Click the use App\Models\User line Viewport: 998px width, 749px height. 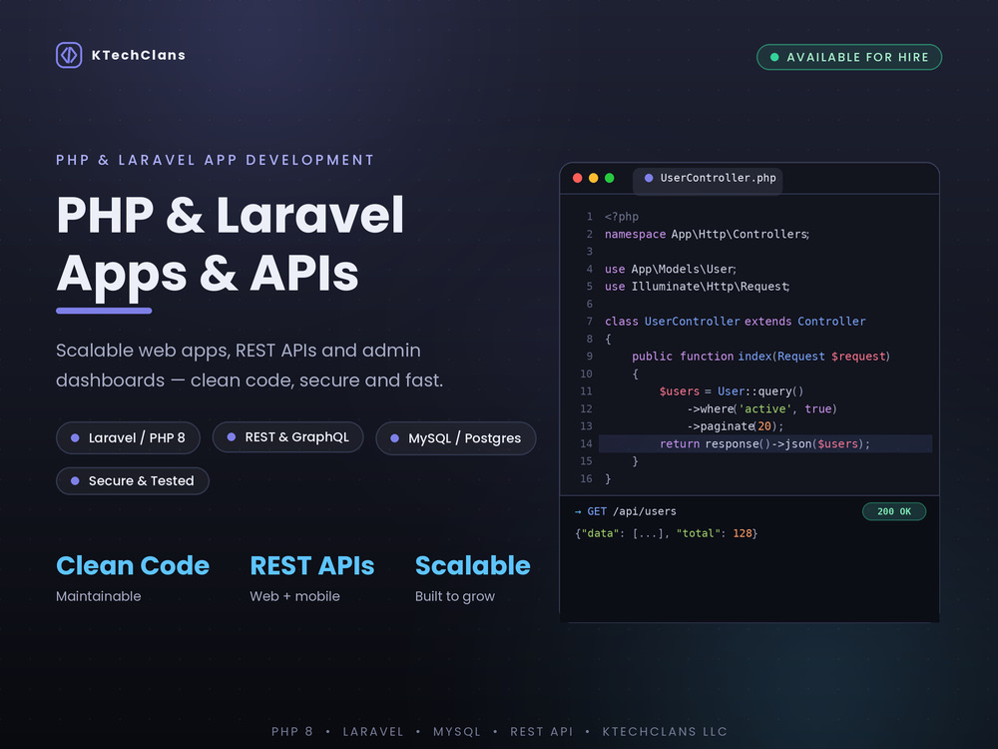click(671, 270)
